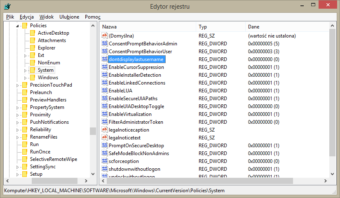The height and width of the screenshot is (198, 340).
Task: Click the DWORD icon beside EnableLinkedConnections
Action: coord(105,82)
